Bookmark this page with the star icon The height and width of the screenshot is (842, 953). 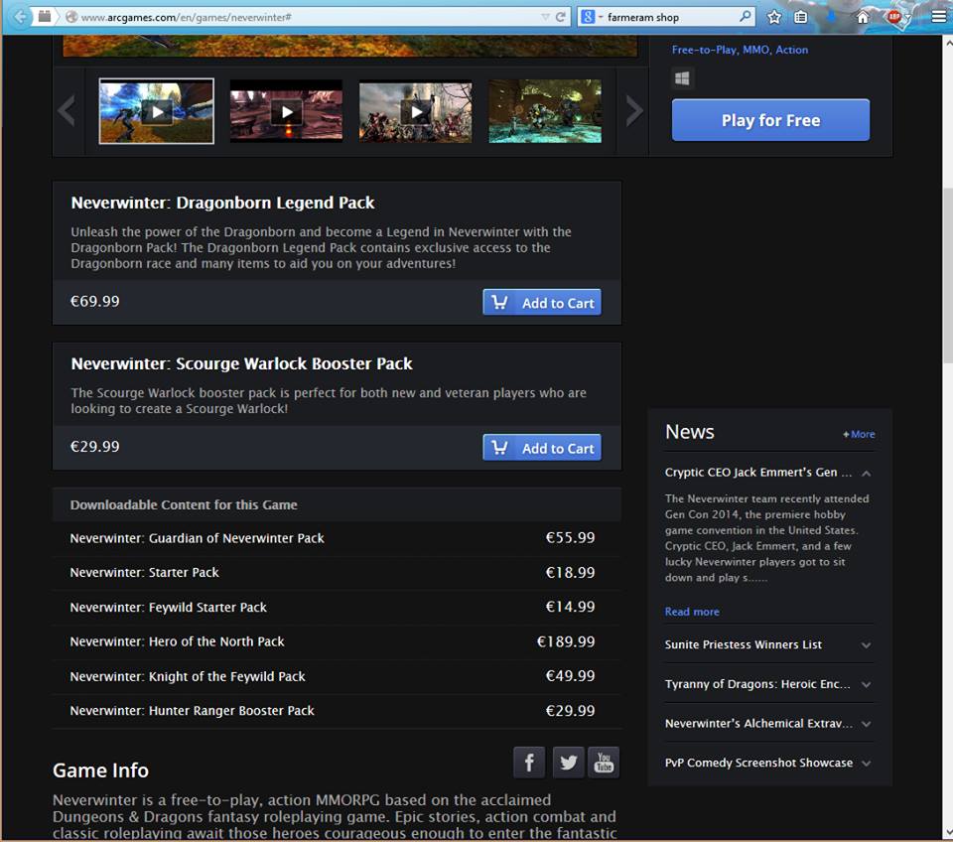(x=774, y=17)
